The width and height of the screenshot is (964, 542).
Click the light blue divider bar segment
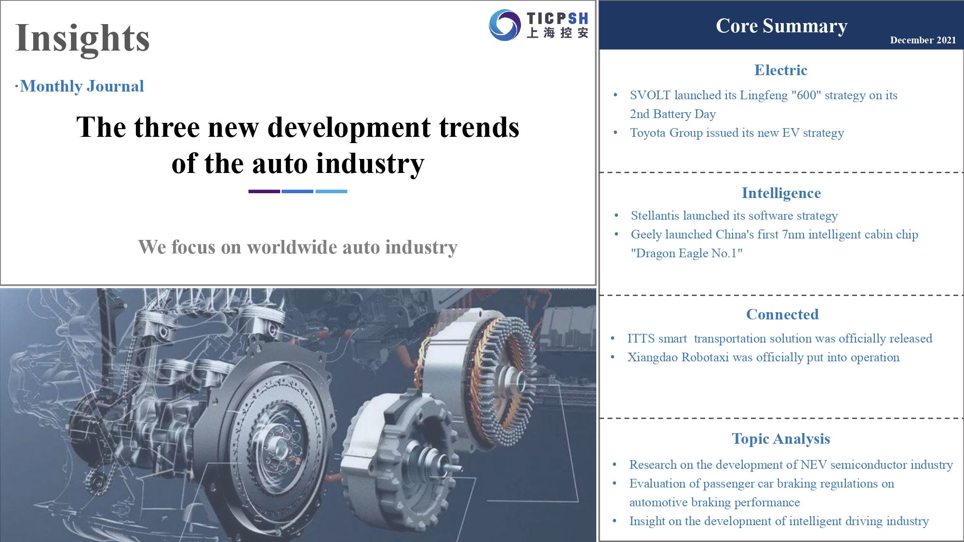tap(331, 191)
